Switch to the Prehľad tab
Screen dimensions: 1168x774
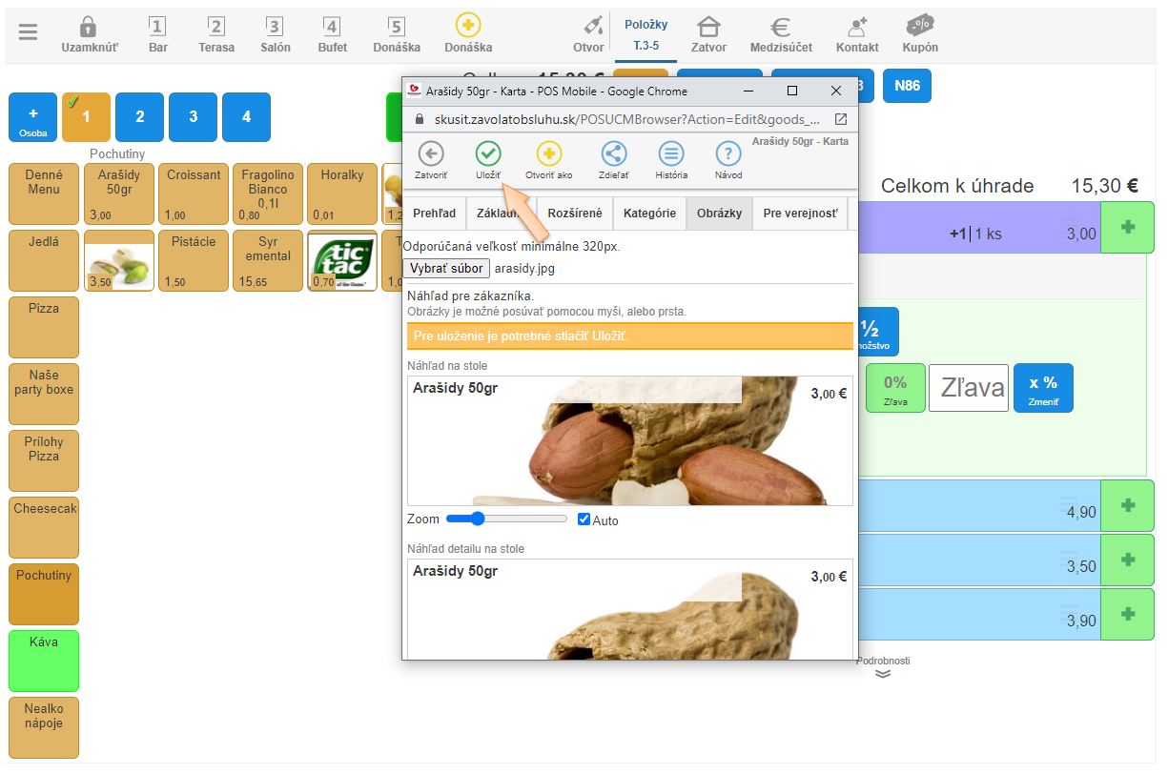coord(434,214)
